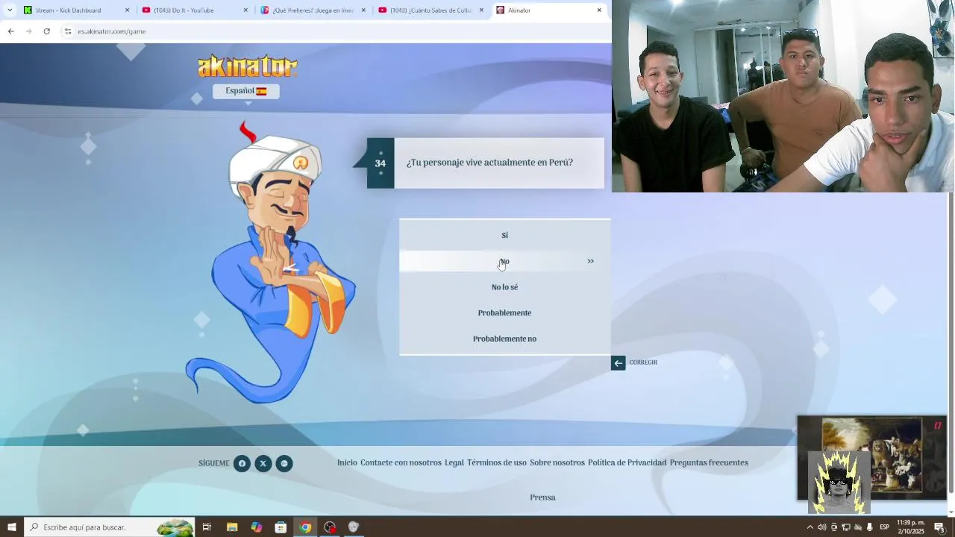The image size is (955, 537).
Task: Open the Legal footer link
Action: [x=454, y=462]
